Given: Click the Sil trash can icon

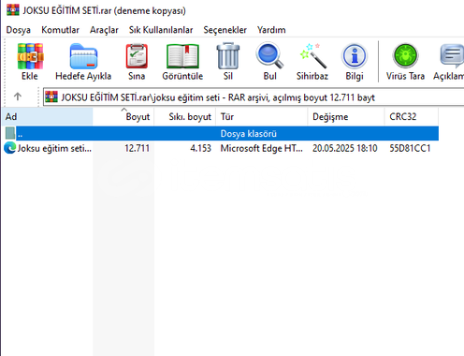Looking at the screenshot, I should 228,56.
